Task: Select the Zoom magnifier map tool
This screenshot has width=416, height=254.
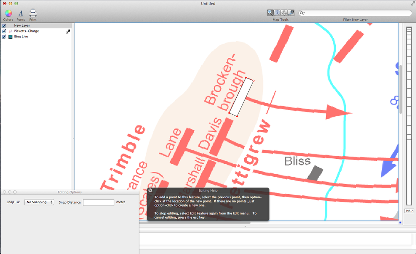Action: tap(270, 13)
